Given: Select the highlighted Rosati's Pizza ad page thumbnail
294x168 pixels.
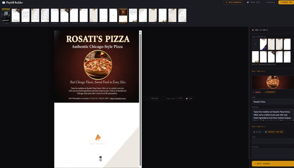Looking at the screenshot, I should 123,16.
